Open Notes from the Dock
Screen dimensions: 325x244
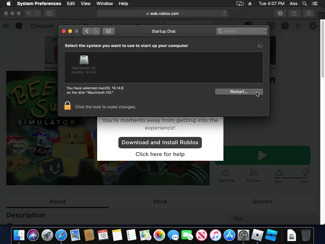[117, 235]
